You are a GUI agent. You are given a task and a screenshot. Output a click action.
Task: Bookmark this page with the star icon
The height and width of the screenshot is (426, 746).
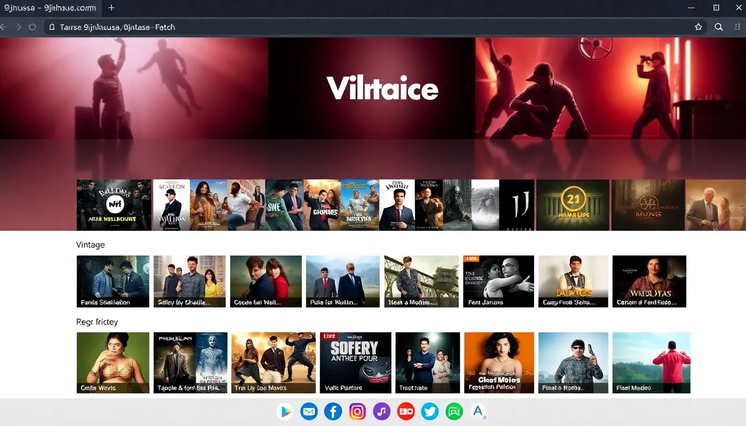[698, 27]
